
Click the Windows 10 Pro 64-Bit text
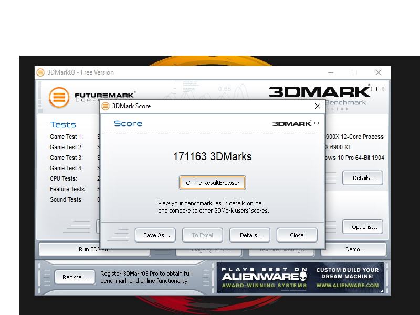(355, 157)
